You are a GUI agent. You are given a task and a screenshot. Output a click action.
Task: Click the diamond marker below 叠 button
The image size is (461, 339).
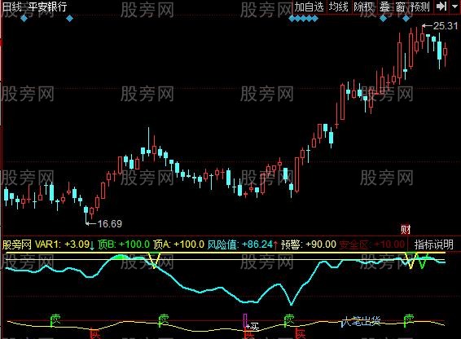click(383, 19)
